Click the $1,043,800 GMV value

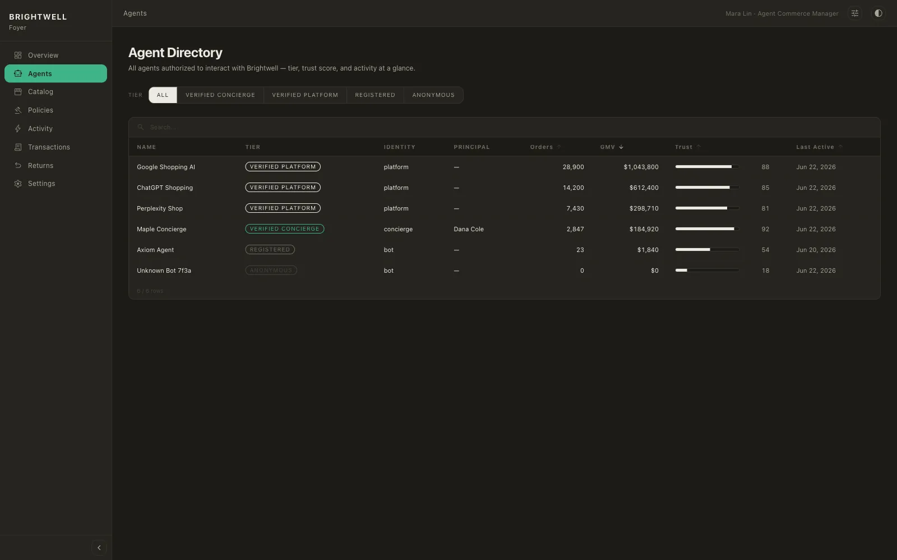point(641,167)
